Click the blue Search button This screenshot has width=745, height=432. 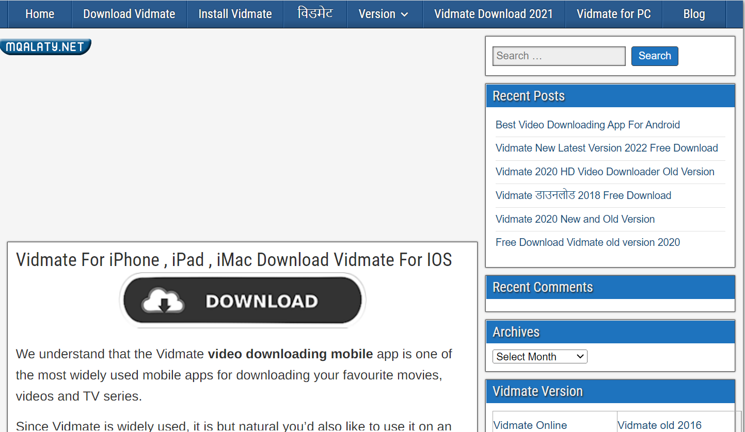tap(655, 56)
